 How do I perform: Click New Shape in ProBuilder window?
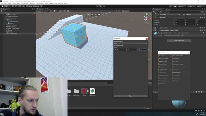coord(162,56)
